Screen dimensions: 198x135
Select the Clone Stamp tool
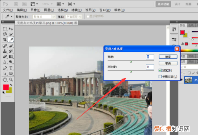[x=5, y=51]
